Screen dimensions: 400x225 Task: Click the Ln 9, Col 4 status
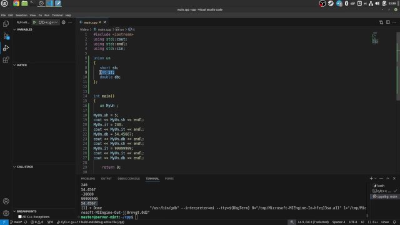pos(313,222)
